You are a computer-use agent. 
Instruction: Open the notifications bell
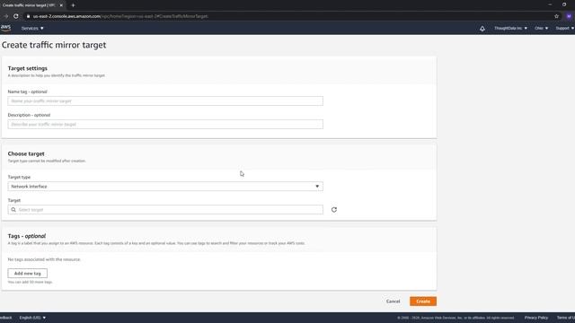coord(482,28)
